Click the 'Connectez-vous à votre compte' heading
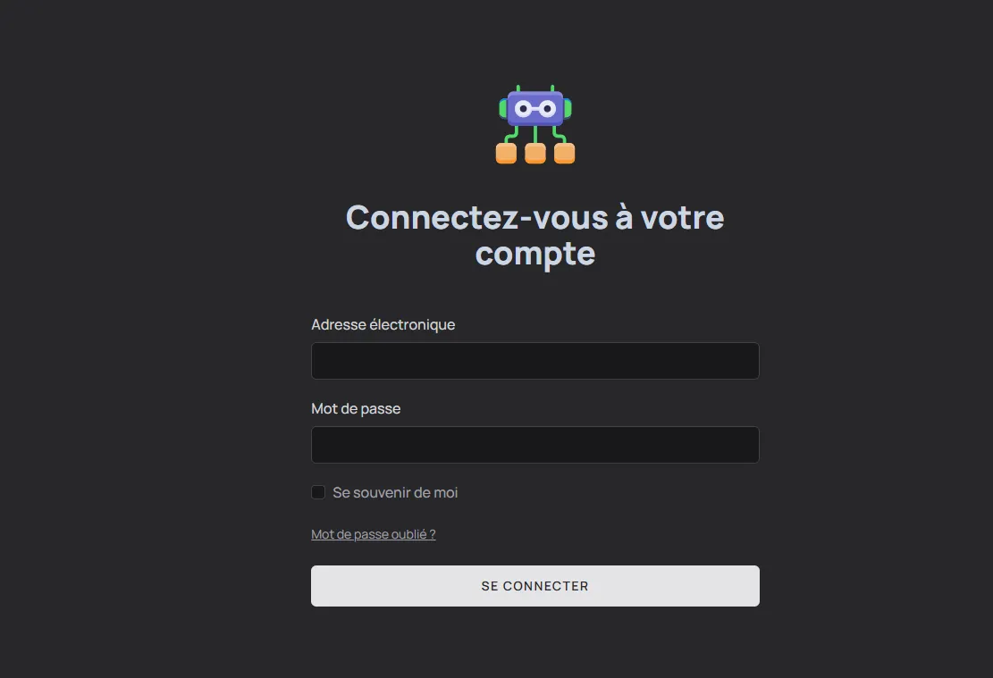This screenshot has height=678, width=993. tap(534, 235)
